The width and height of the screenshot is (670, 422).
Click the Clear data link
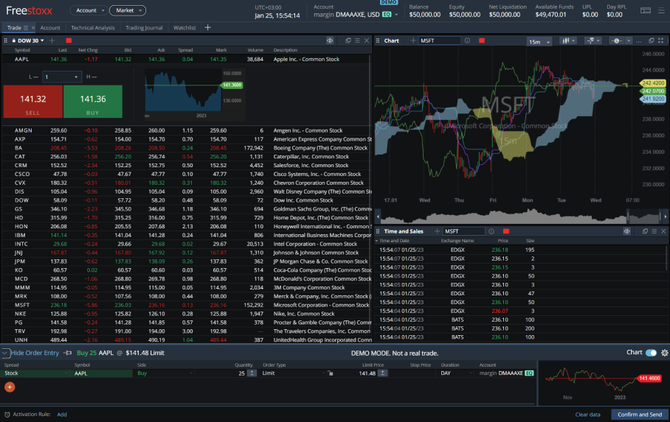pos(587,414)
